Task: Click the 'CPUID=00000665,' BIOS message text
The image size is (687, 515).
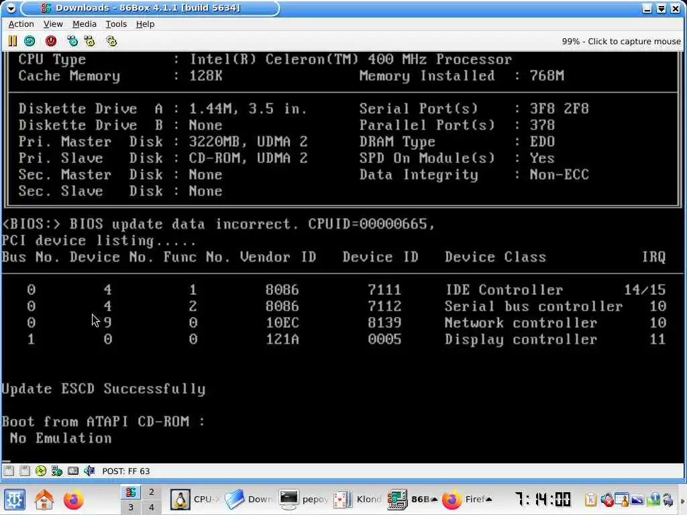Action: point(372,224)
